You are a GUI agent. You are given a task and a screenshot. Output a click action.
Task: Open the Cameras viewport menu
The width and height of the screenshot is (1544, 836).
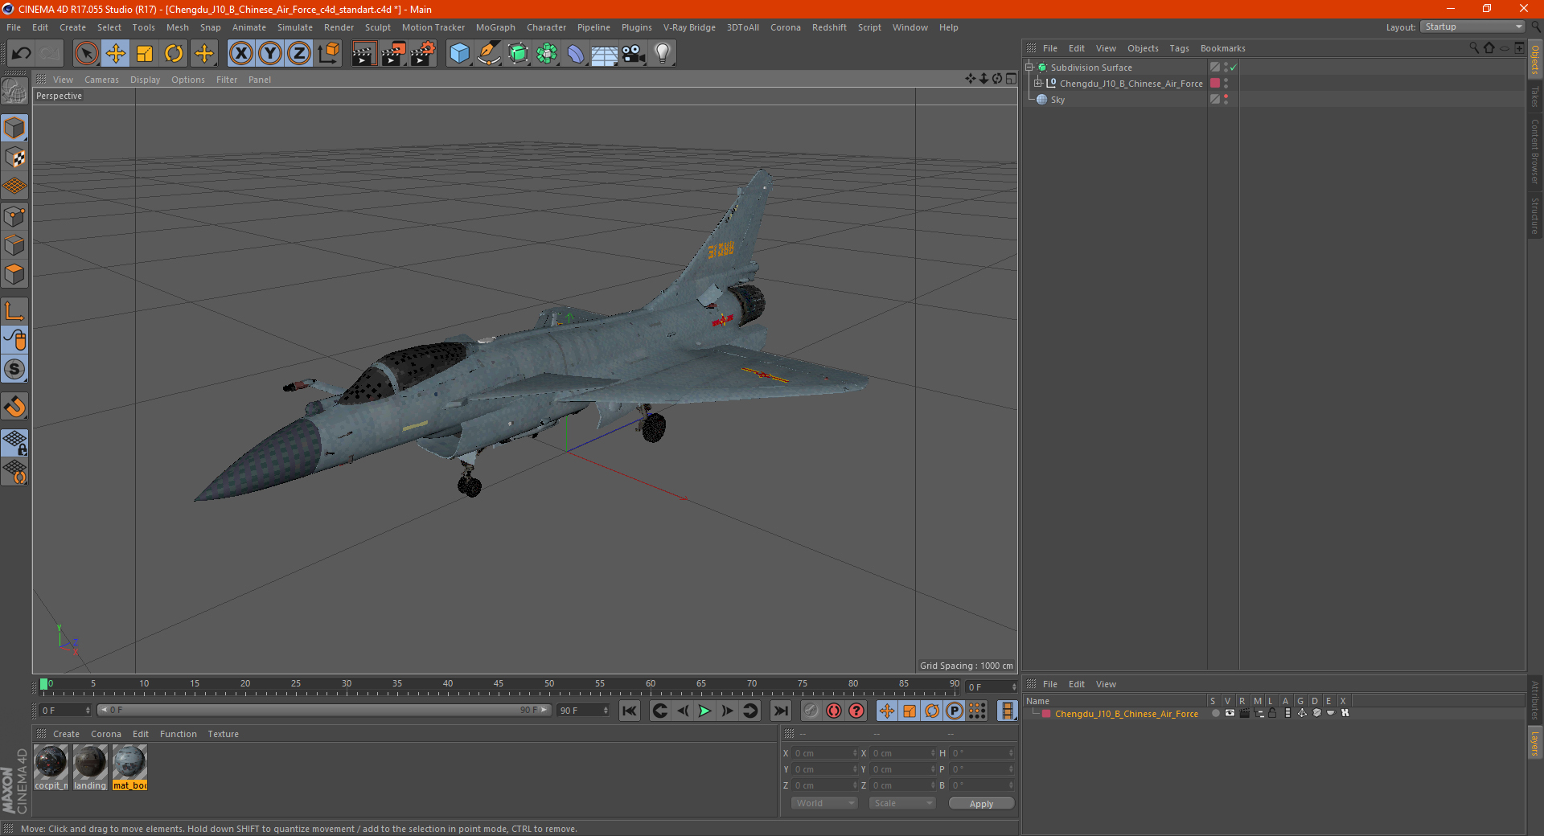tap(101, 80)
